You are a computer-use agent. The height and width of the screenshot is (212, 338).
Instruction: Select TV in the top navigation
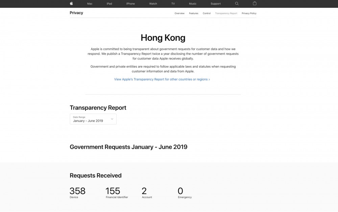[x=173, y=4]
